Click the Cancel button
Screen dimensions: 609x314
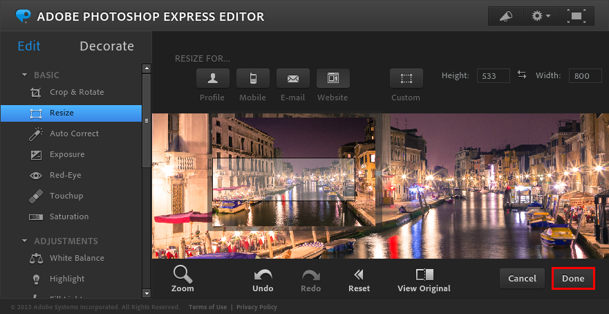tap(522, 278)
